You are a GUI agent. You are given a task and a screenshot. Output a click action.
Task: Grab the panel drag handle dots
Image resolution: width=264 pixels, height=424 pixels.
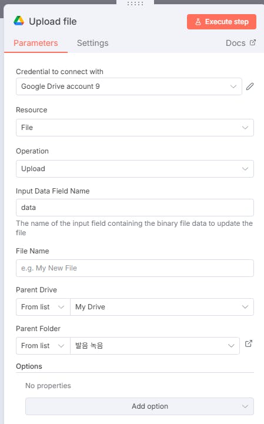click(135, 4)
